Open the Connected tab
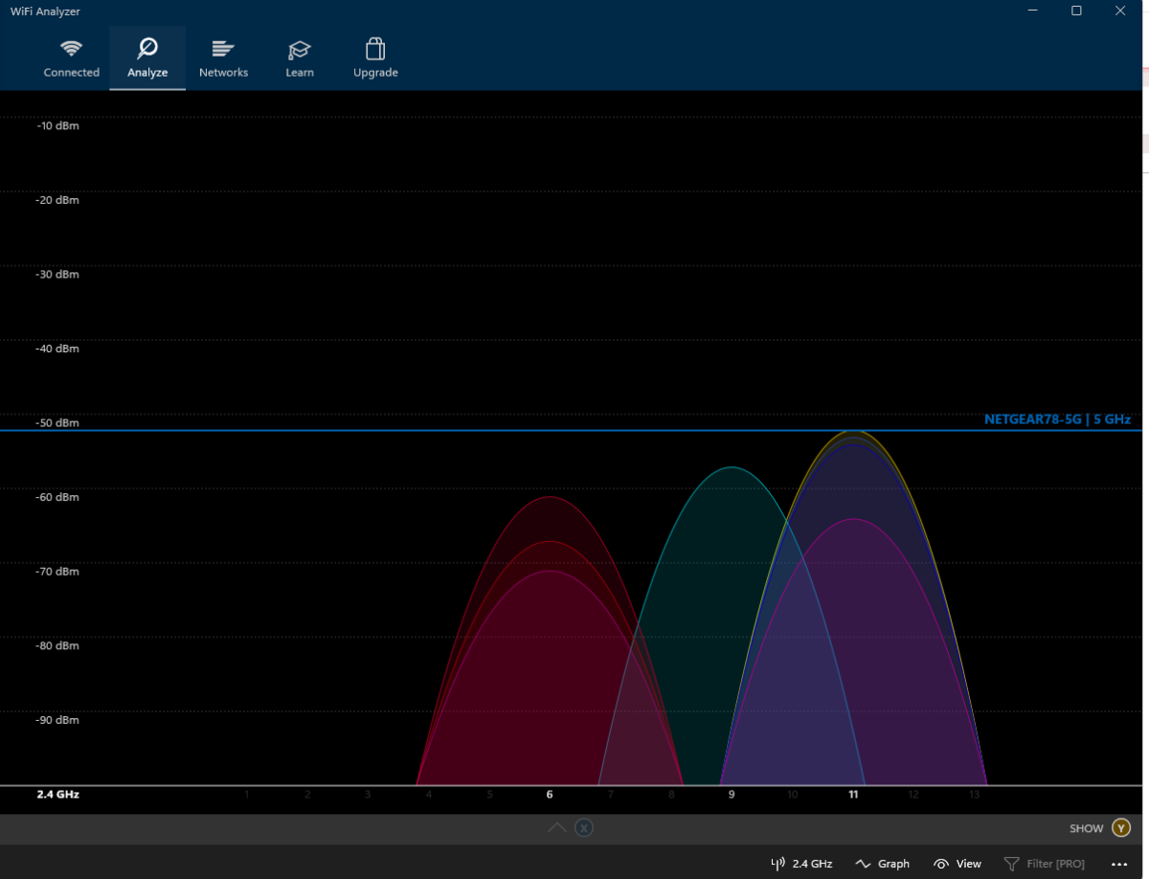 coord(71,58)
